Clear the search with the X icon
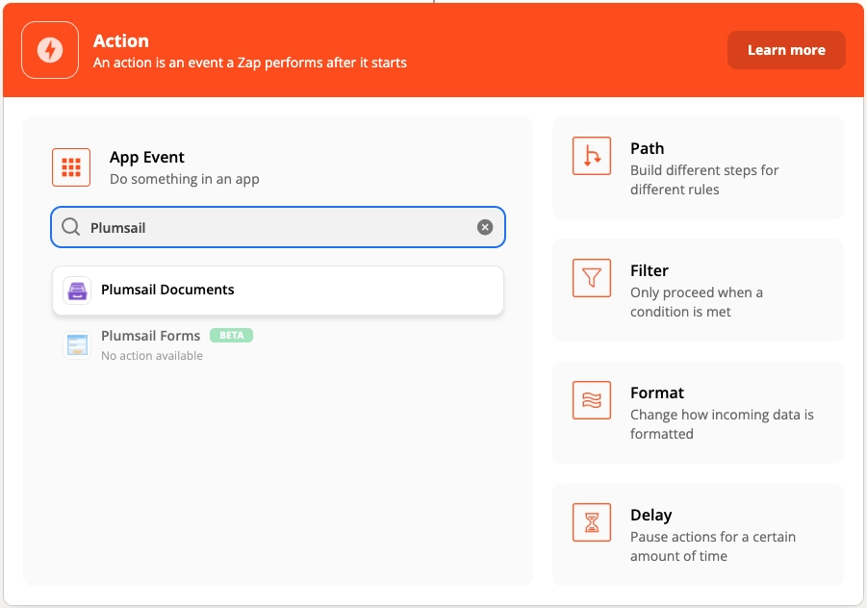 click(485, 227)
